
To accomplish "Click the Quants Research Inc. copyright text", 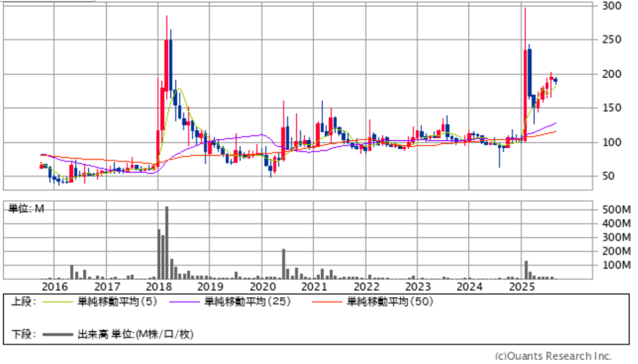I will click(x=553, y=355).
